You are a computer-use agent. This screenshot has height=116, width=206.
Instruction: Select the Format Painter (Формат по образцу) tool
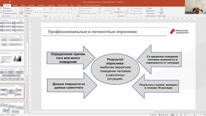(10, 13)
